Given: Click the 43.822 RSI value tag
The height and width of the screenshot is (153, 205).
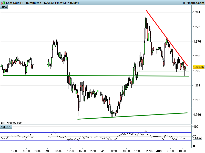Looking at the screenshot, I should click(x=197, y=138).
